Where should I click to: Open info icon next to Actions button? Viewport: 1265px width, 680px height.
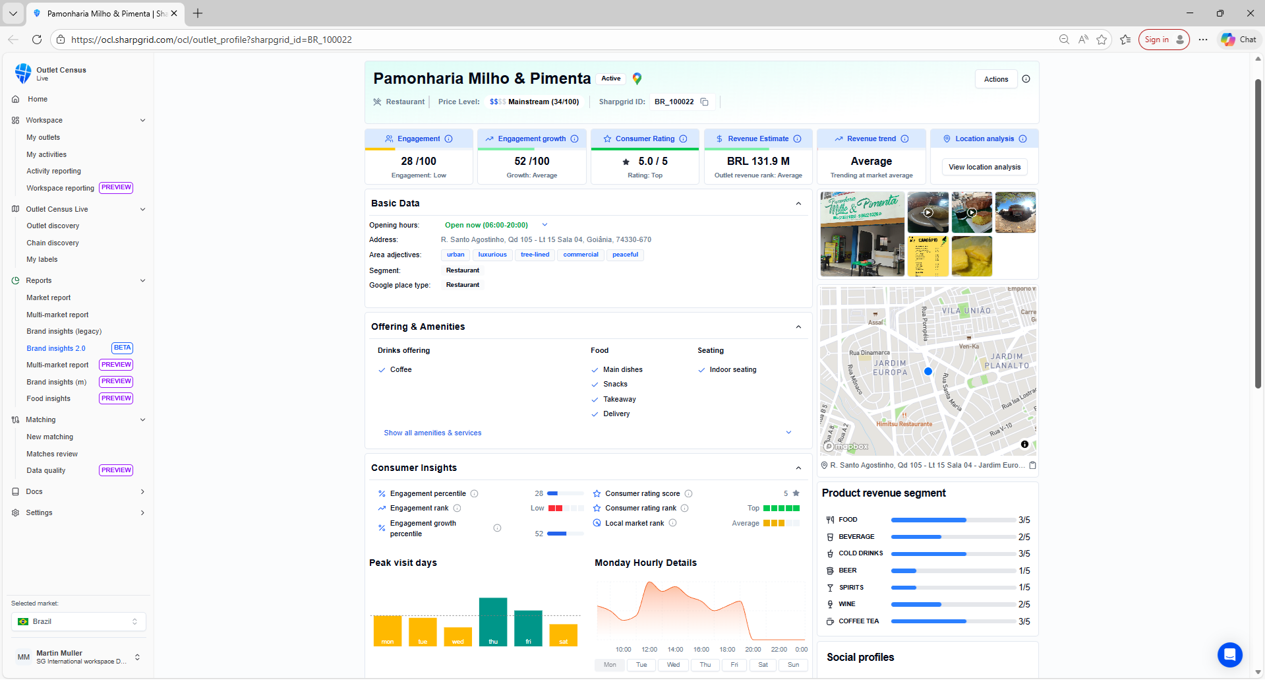[x=1026, y=79]
